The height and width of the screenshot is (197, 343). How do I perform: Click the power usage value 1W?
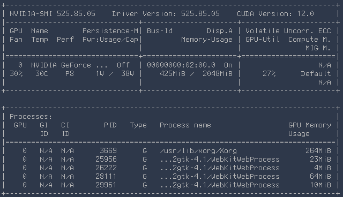[100, 73]
